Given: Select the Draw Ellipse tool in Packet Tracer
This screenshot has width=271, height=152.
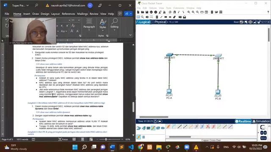Looking at the screenshot, I should pos(170,17).
